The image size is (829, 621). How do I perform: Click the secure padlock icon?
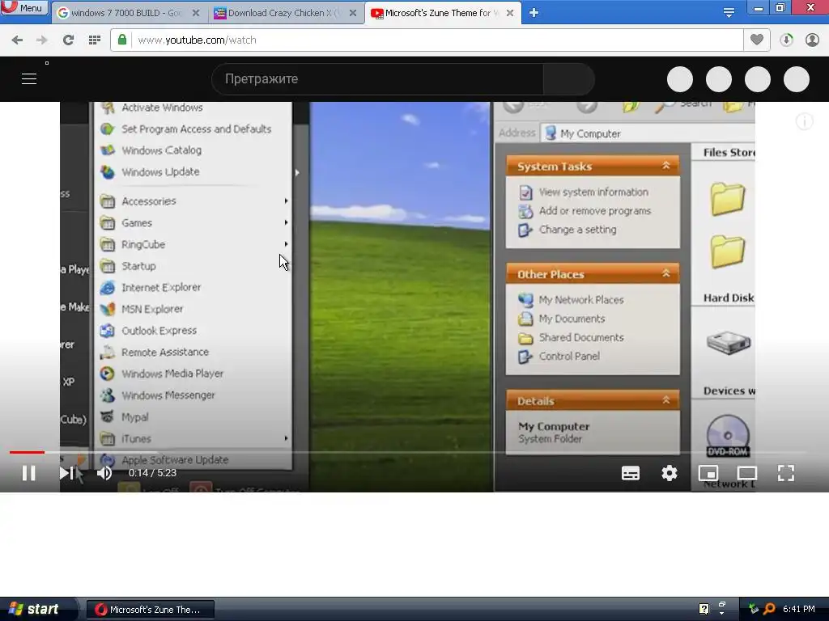pos(122,40)
